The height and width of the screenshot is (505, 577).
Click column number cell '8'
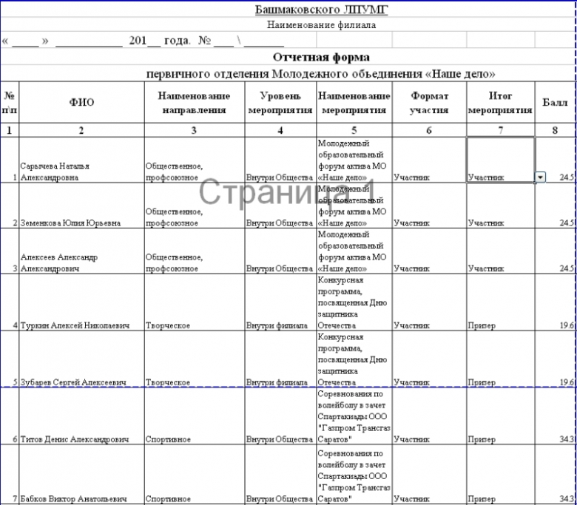[x=555, y=130]
